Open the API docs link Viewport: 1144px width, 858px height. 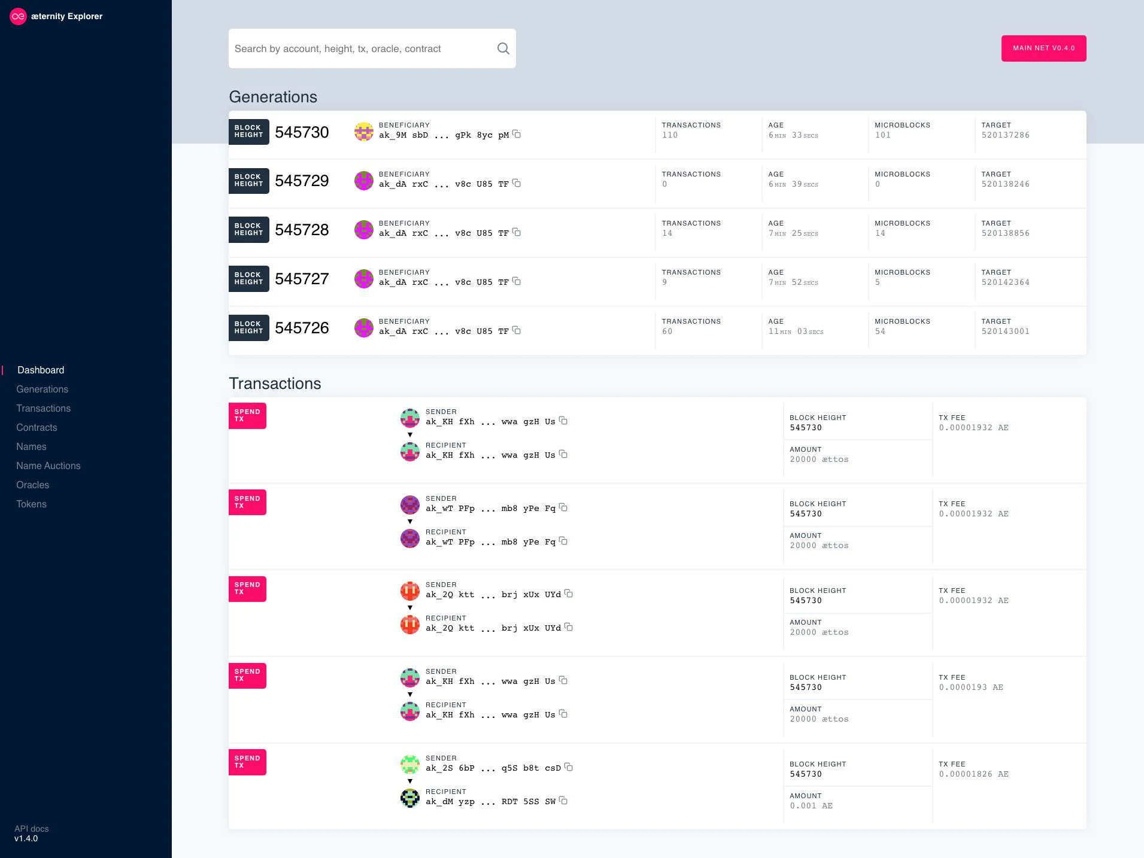click(x=31, y=829)
